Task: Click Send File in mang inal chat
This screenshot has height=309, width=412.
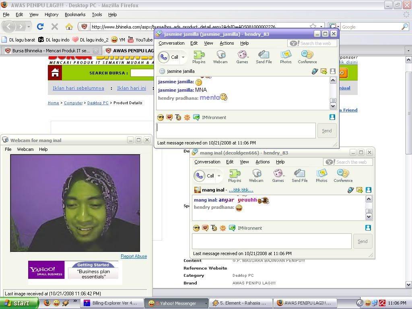Action: coord(299,176)
